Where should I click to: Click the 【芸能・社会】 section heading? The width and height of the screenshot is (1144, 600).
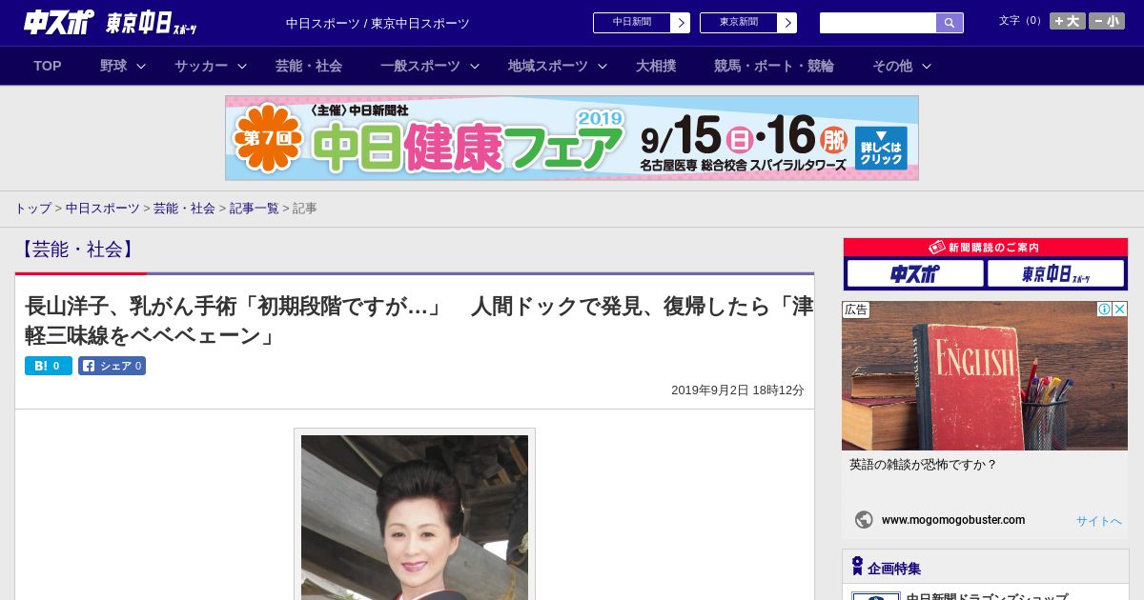77,250
